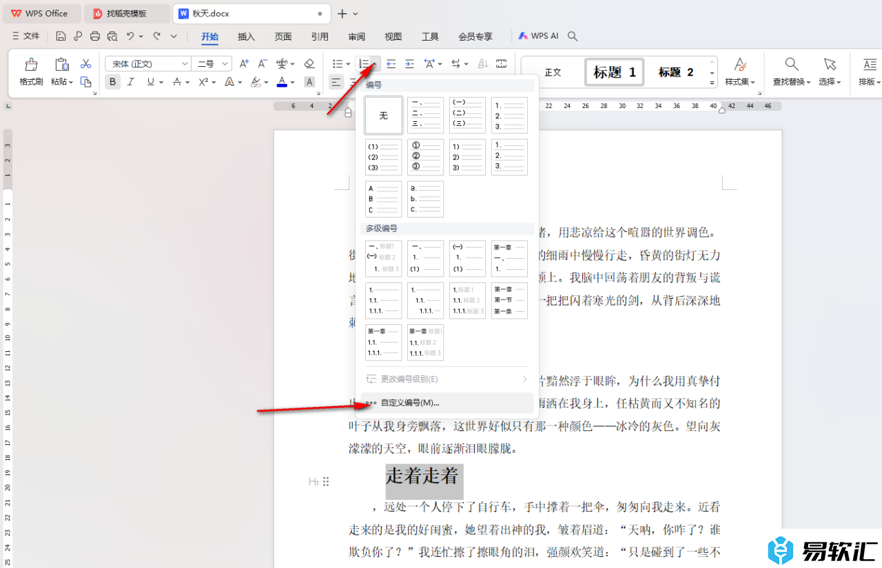882x568 pixels.
Task: Open the quick access toolbar customize chevron
Action: [x=174, y=36]
